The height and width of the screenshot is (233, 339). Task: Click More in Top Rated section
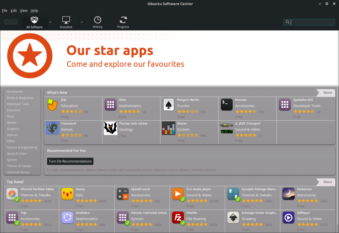point(326,182)
